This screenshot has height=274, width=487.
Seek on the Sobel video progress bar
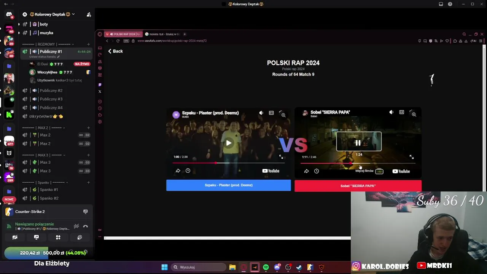pyautogui.click(x=358, y=163)
